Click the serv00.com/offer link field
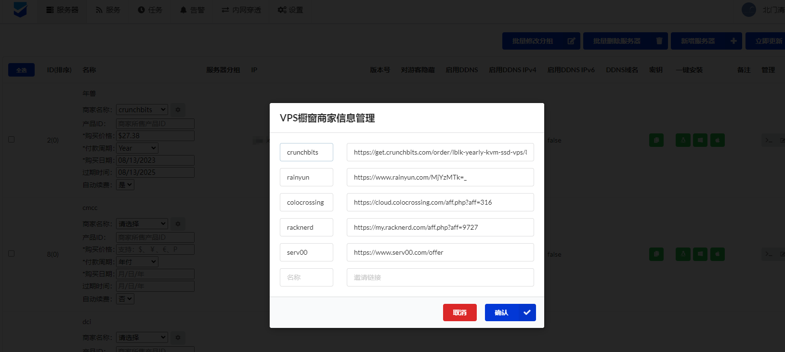 (440, 252)
